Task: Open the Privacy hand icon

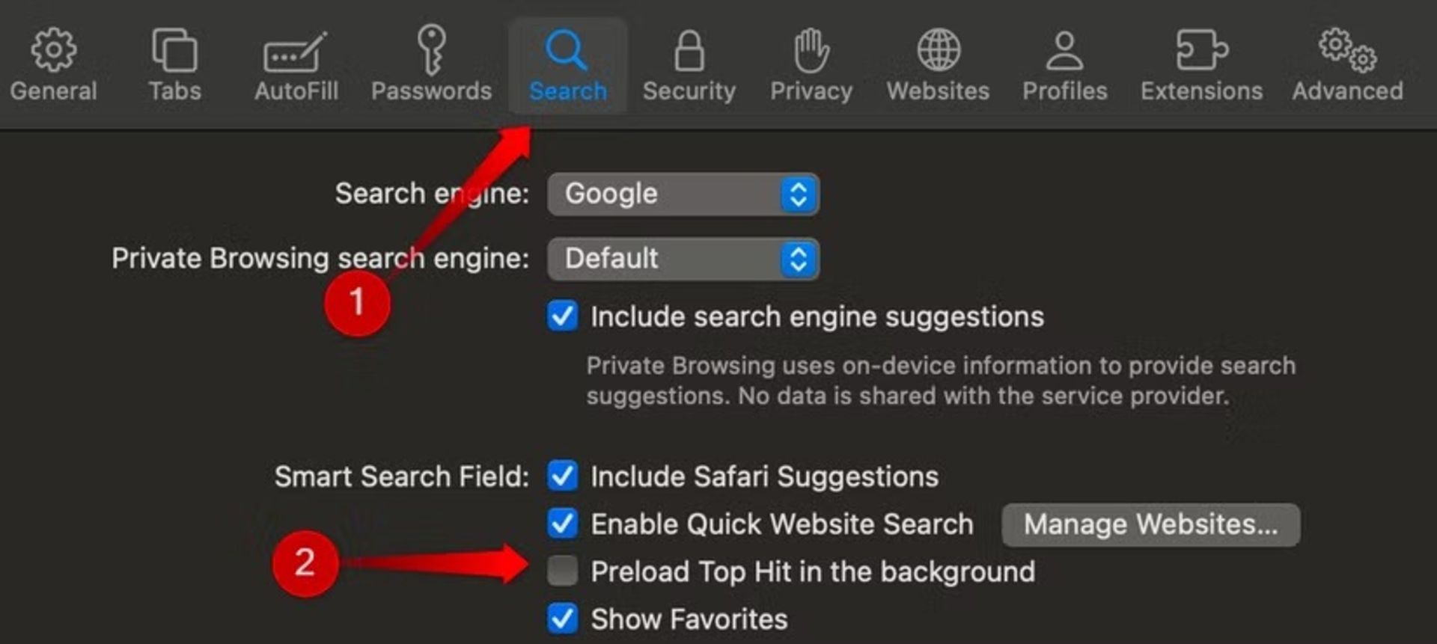Action: coord(811,51)
